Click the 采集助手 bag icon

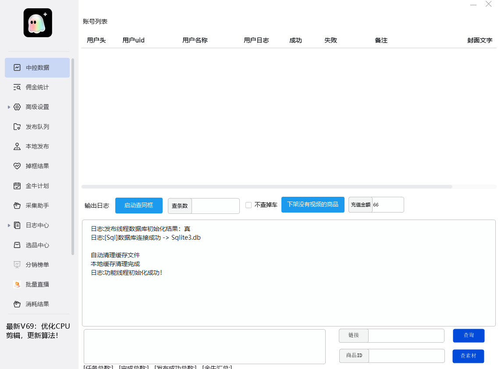point(17,206)
